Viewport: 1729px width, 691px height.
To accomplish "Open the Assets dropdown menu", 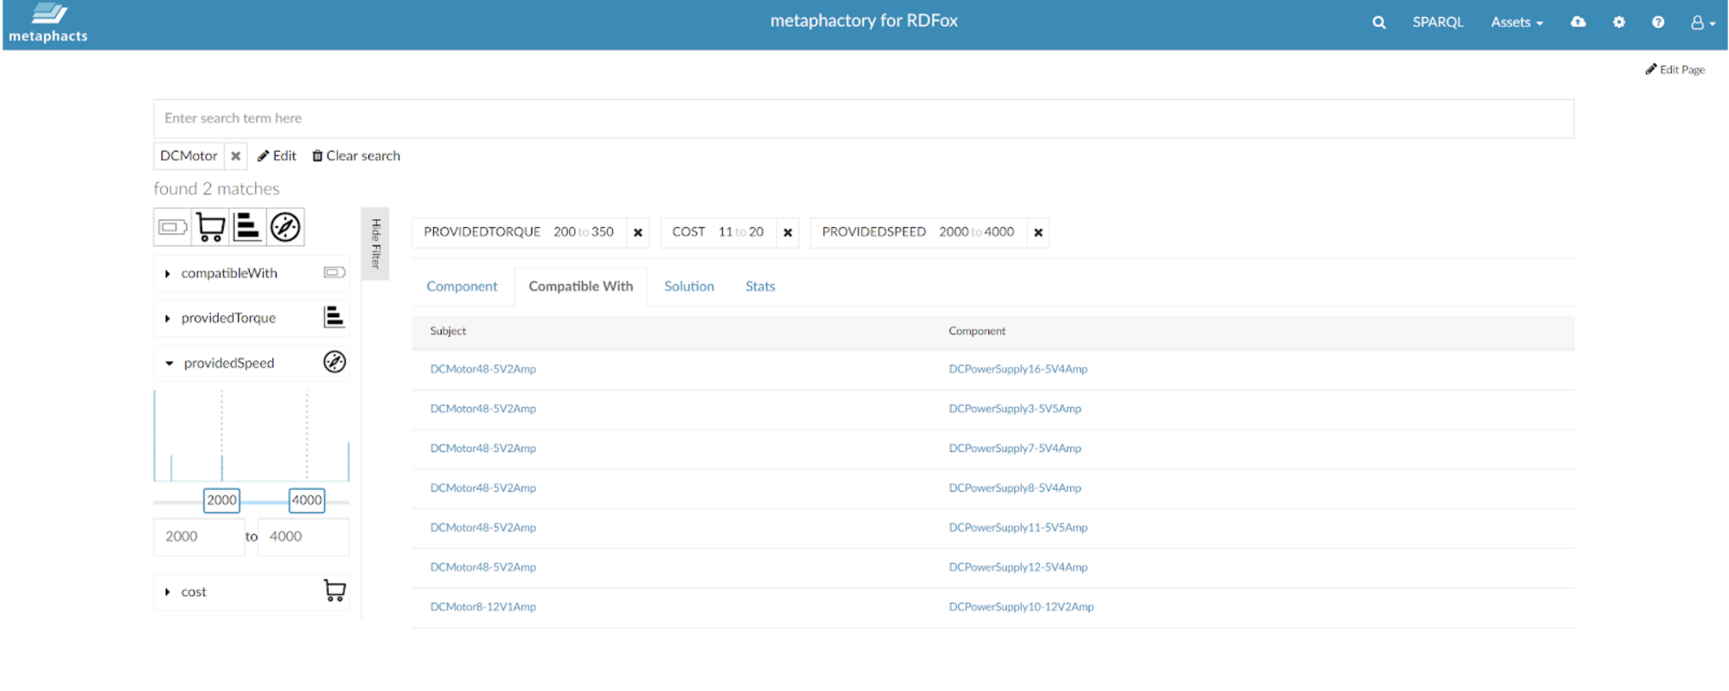I will (1517, 22).
